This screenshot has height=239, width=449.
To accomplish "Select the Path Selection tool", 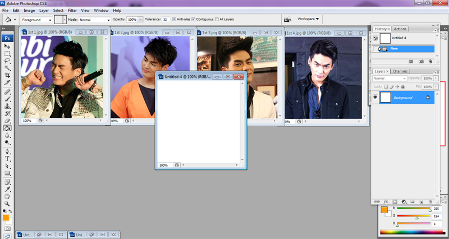I will coord(7,166).
